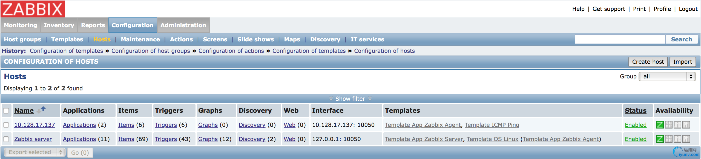Click the ZABBIX logo
701x159 pixels.
click(x=33, y=9)
